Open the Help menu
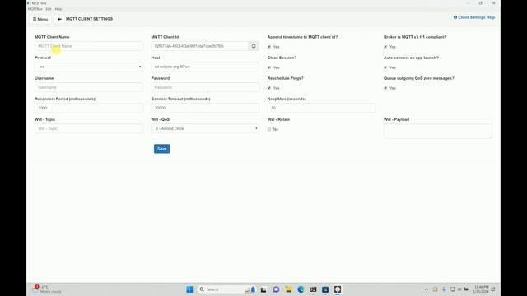The width and height of the screenshot is (527, 296). pyautogui.click(x=58, y=9)
